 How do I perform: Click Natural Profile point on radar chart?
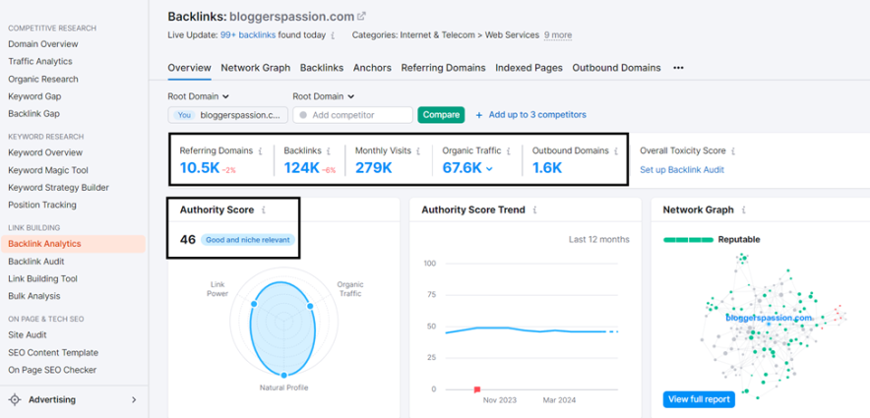pyautogui.click(x=283, y=375)
